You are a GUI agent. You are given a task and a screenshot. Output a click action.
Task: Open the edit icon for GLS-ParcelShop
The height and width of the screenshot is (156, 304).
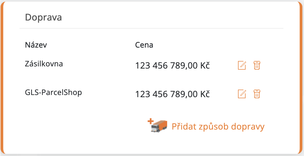(242, 94)
